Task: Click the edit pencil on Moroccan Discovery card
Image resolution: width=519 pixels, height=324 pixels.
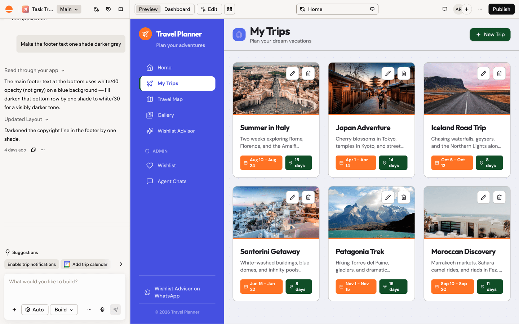Action: pyautogui.click(x=483, y=197)
